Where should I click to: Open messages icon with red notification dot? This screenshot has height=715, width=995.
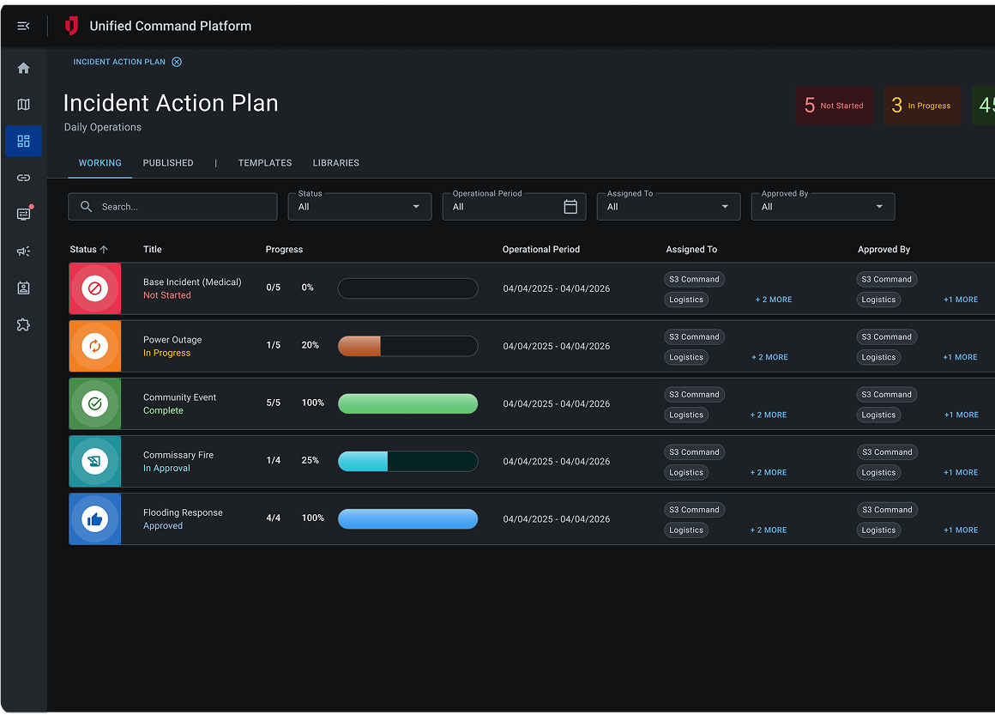click(23, 215)
